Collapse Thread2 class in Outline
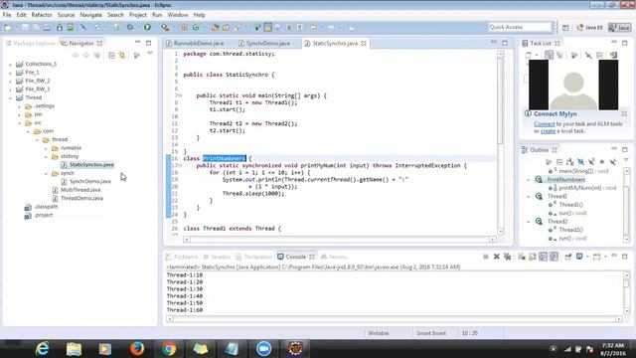 coord(529,222)
